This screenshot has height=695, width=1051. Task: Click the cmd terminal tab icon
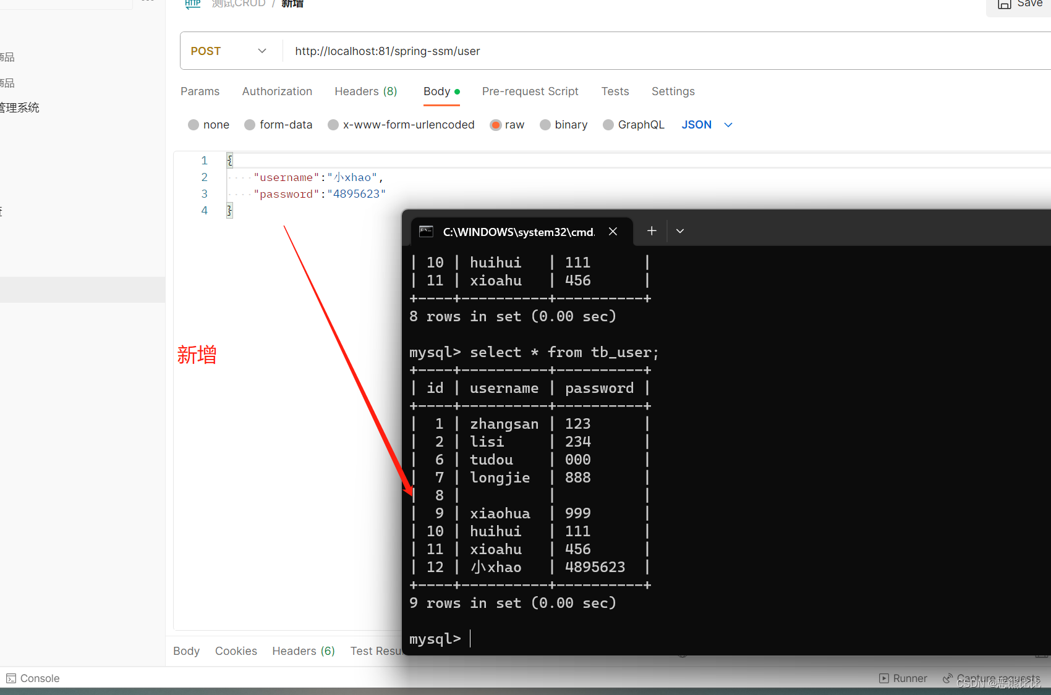pyautogui.click(x=426, y=232)
